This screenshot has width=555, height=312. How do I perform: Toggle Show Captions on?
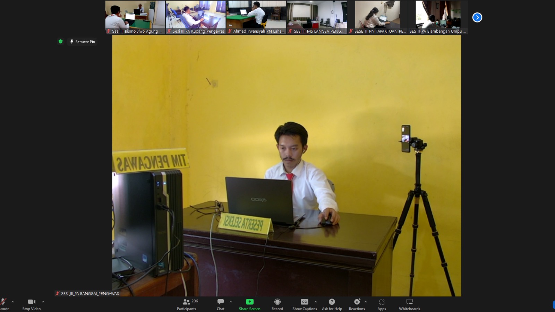(x=304, y=304)
